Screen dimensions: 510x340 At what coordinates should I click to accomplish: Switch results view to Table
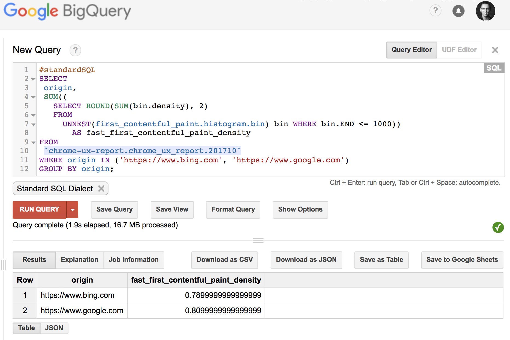(x=27, y=328)
